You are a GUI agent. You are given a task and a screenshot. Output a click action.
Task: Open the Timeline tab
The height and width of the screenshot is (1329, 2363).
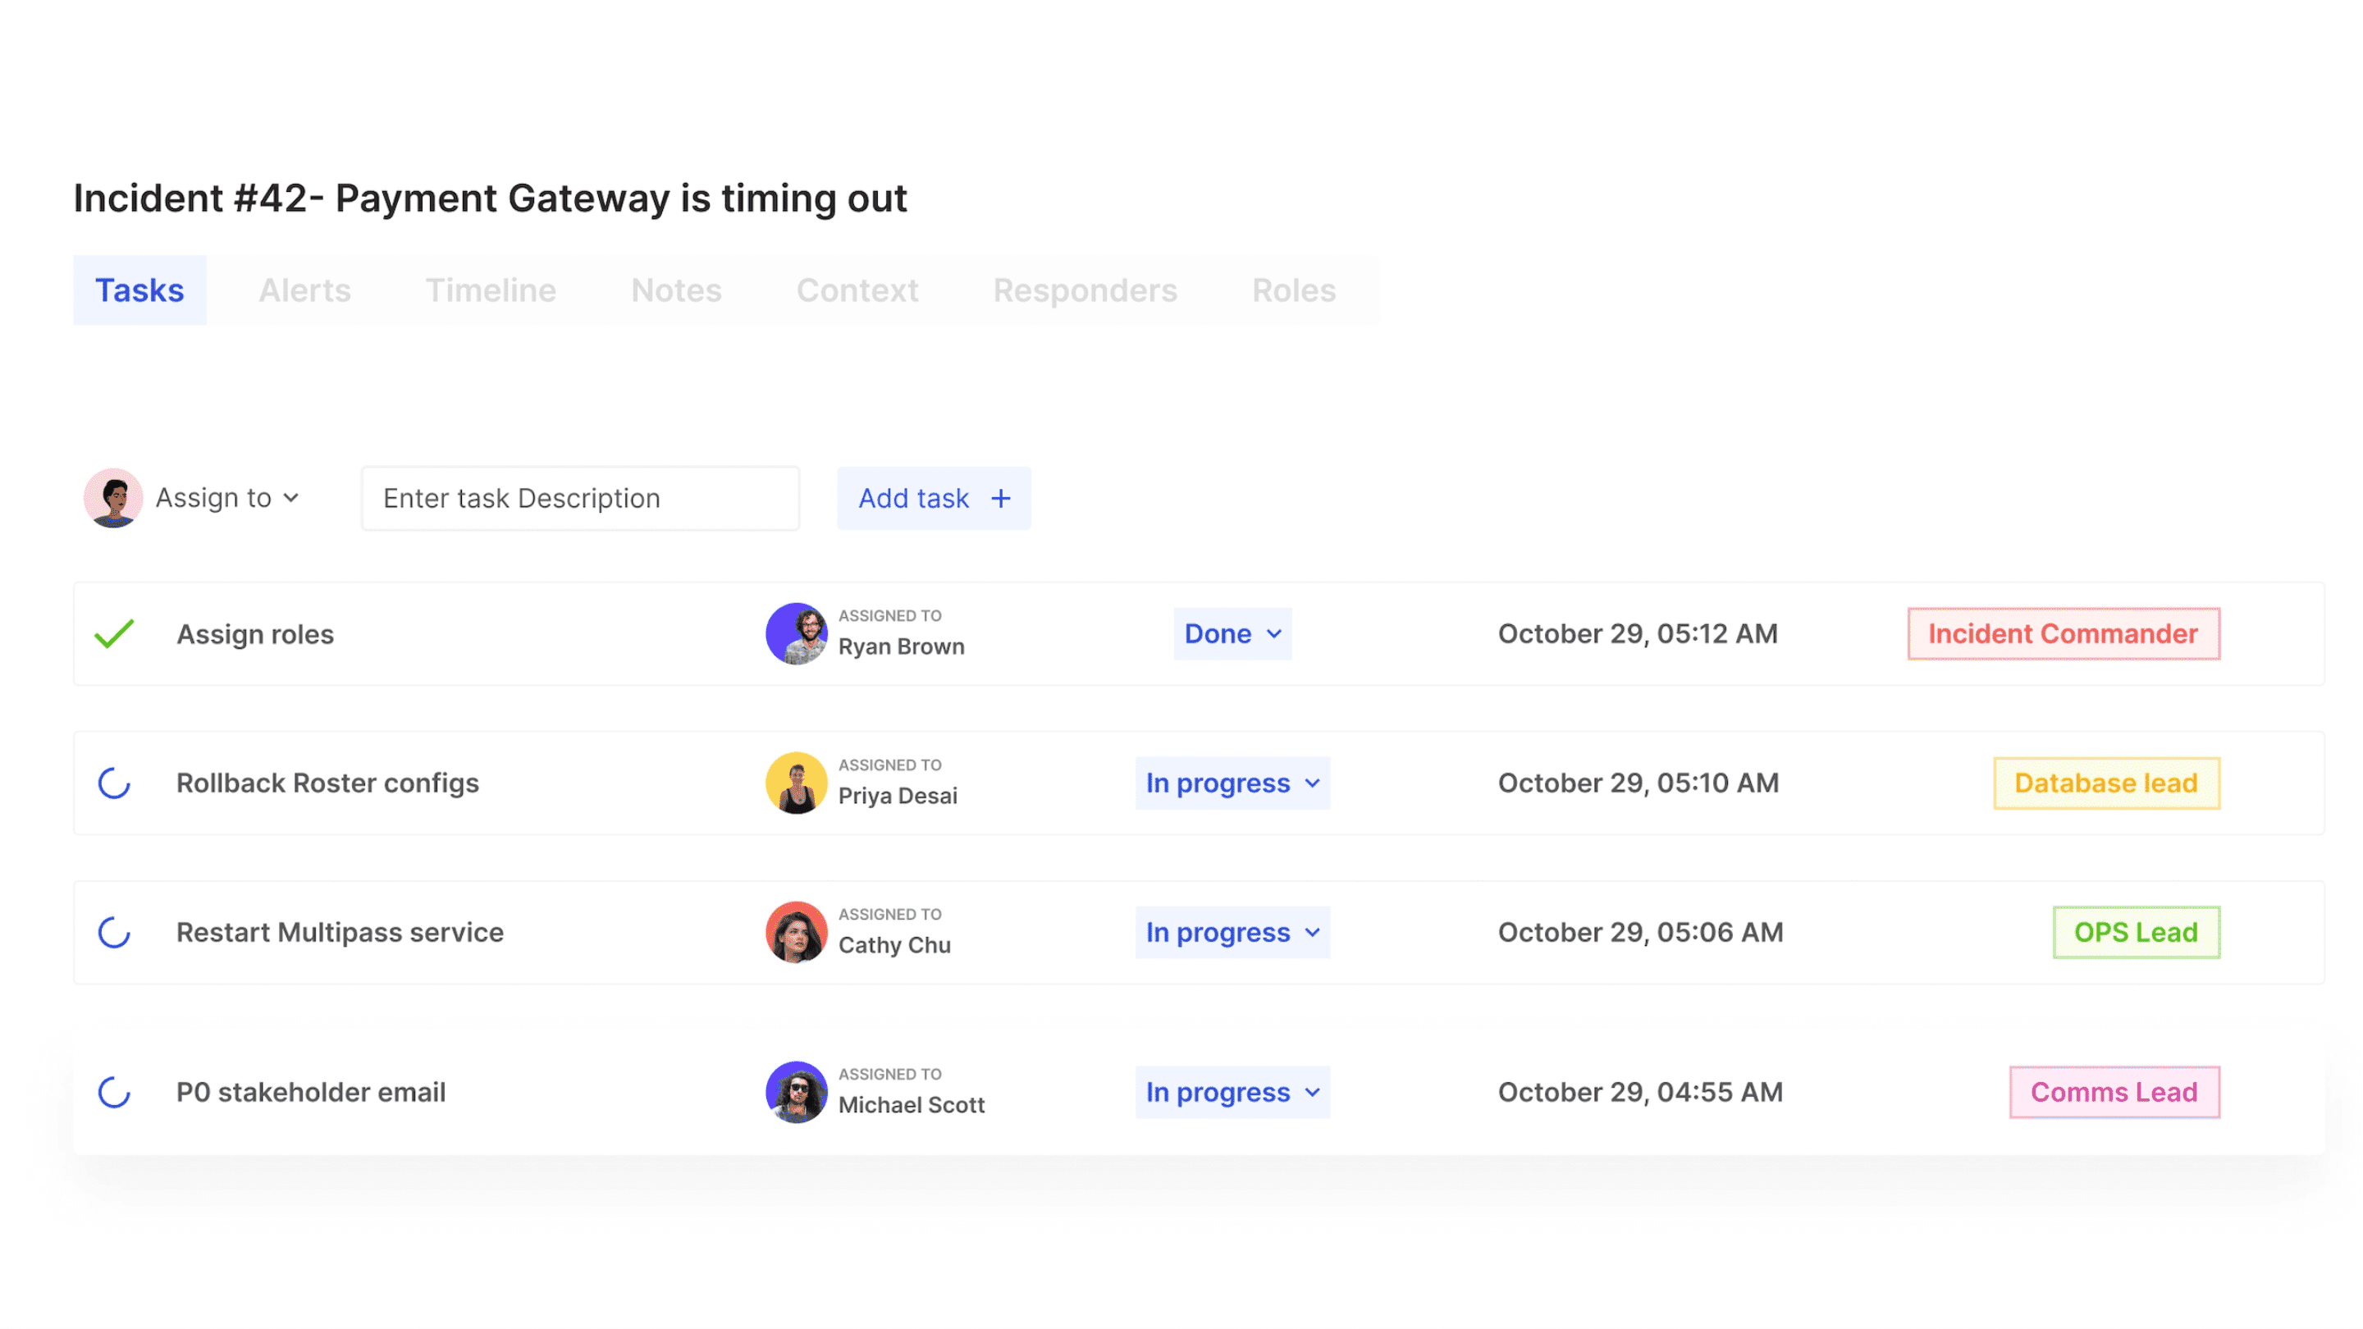pos(491,290)
